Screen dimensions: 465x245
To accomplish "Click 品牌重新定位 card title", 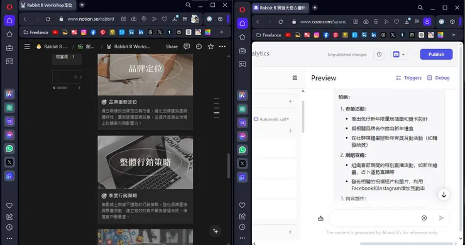I will pyautogui.click(x=123, y=102).
